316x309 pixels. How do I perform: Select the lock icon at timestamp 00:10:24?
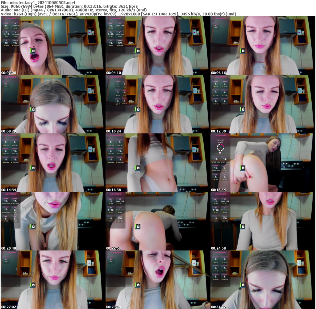coord(139,109)
